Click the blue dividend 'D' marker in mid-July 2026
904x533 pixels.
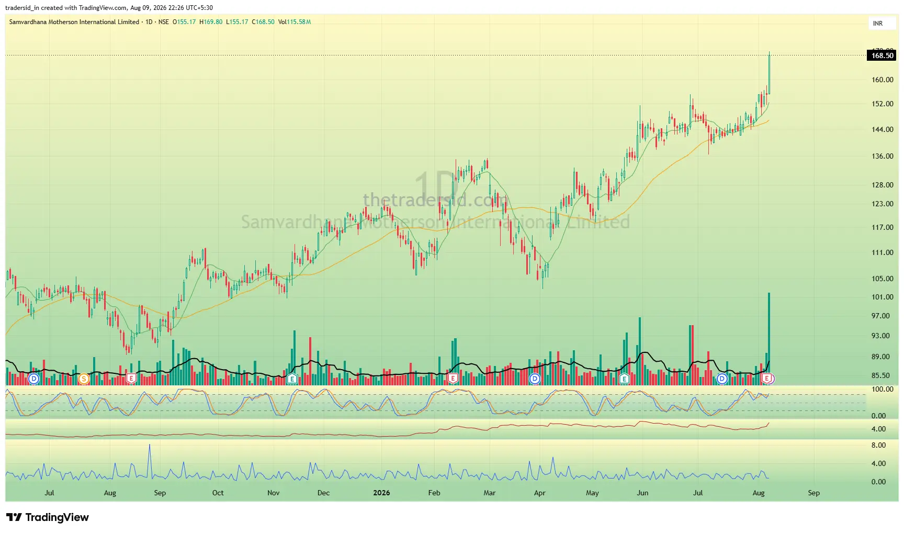722,378
